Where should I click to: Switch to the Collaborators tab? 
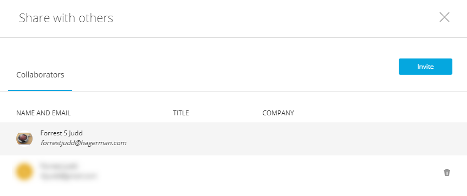click(40, 75)
